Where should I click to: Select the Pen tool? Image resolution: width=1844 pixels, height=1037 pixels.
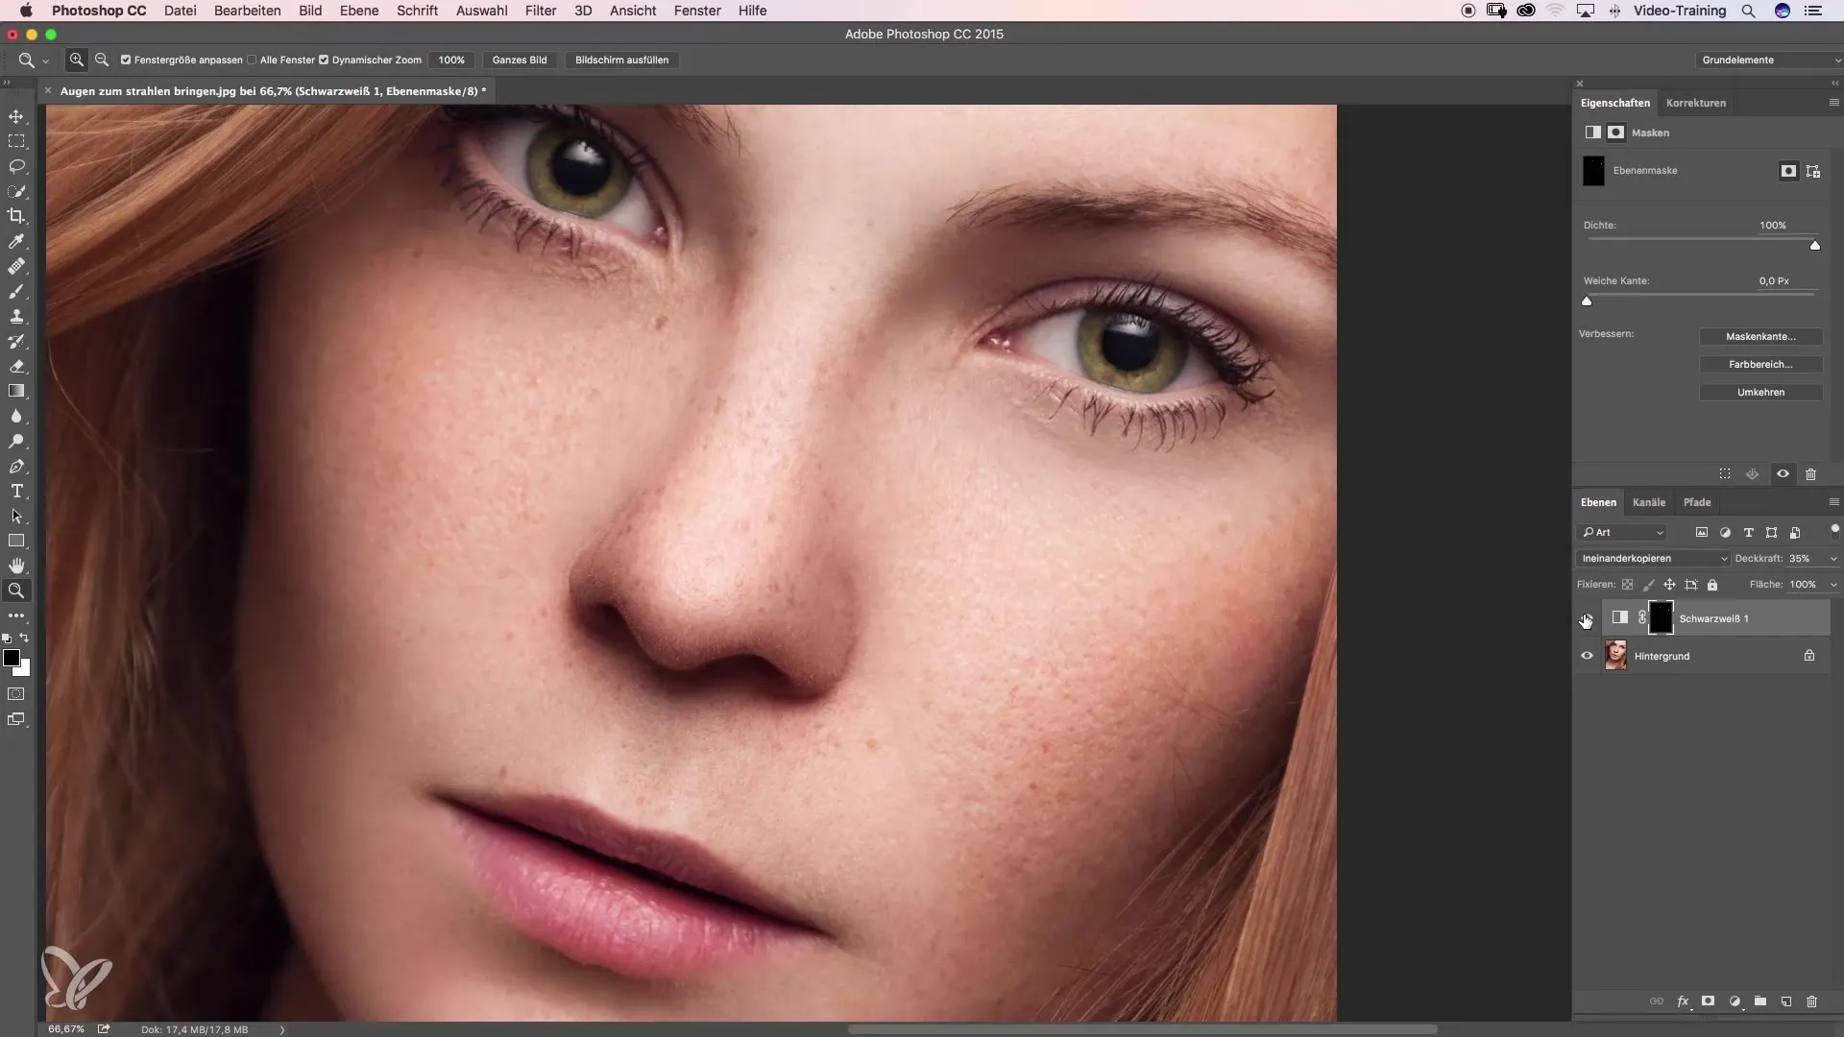[x=16, y=466]
